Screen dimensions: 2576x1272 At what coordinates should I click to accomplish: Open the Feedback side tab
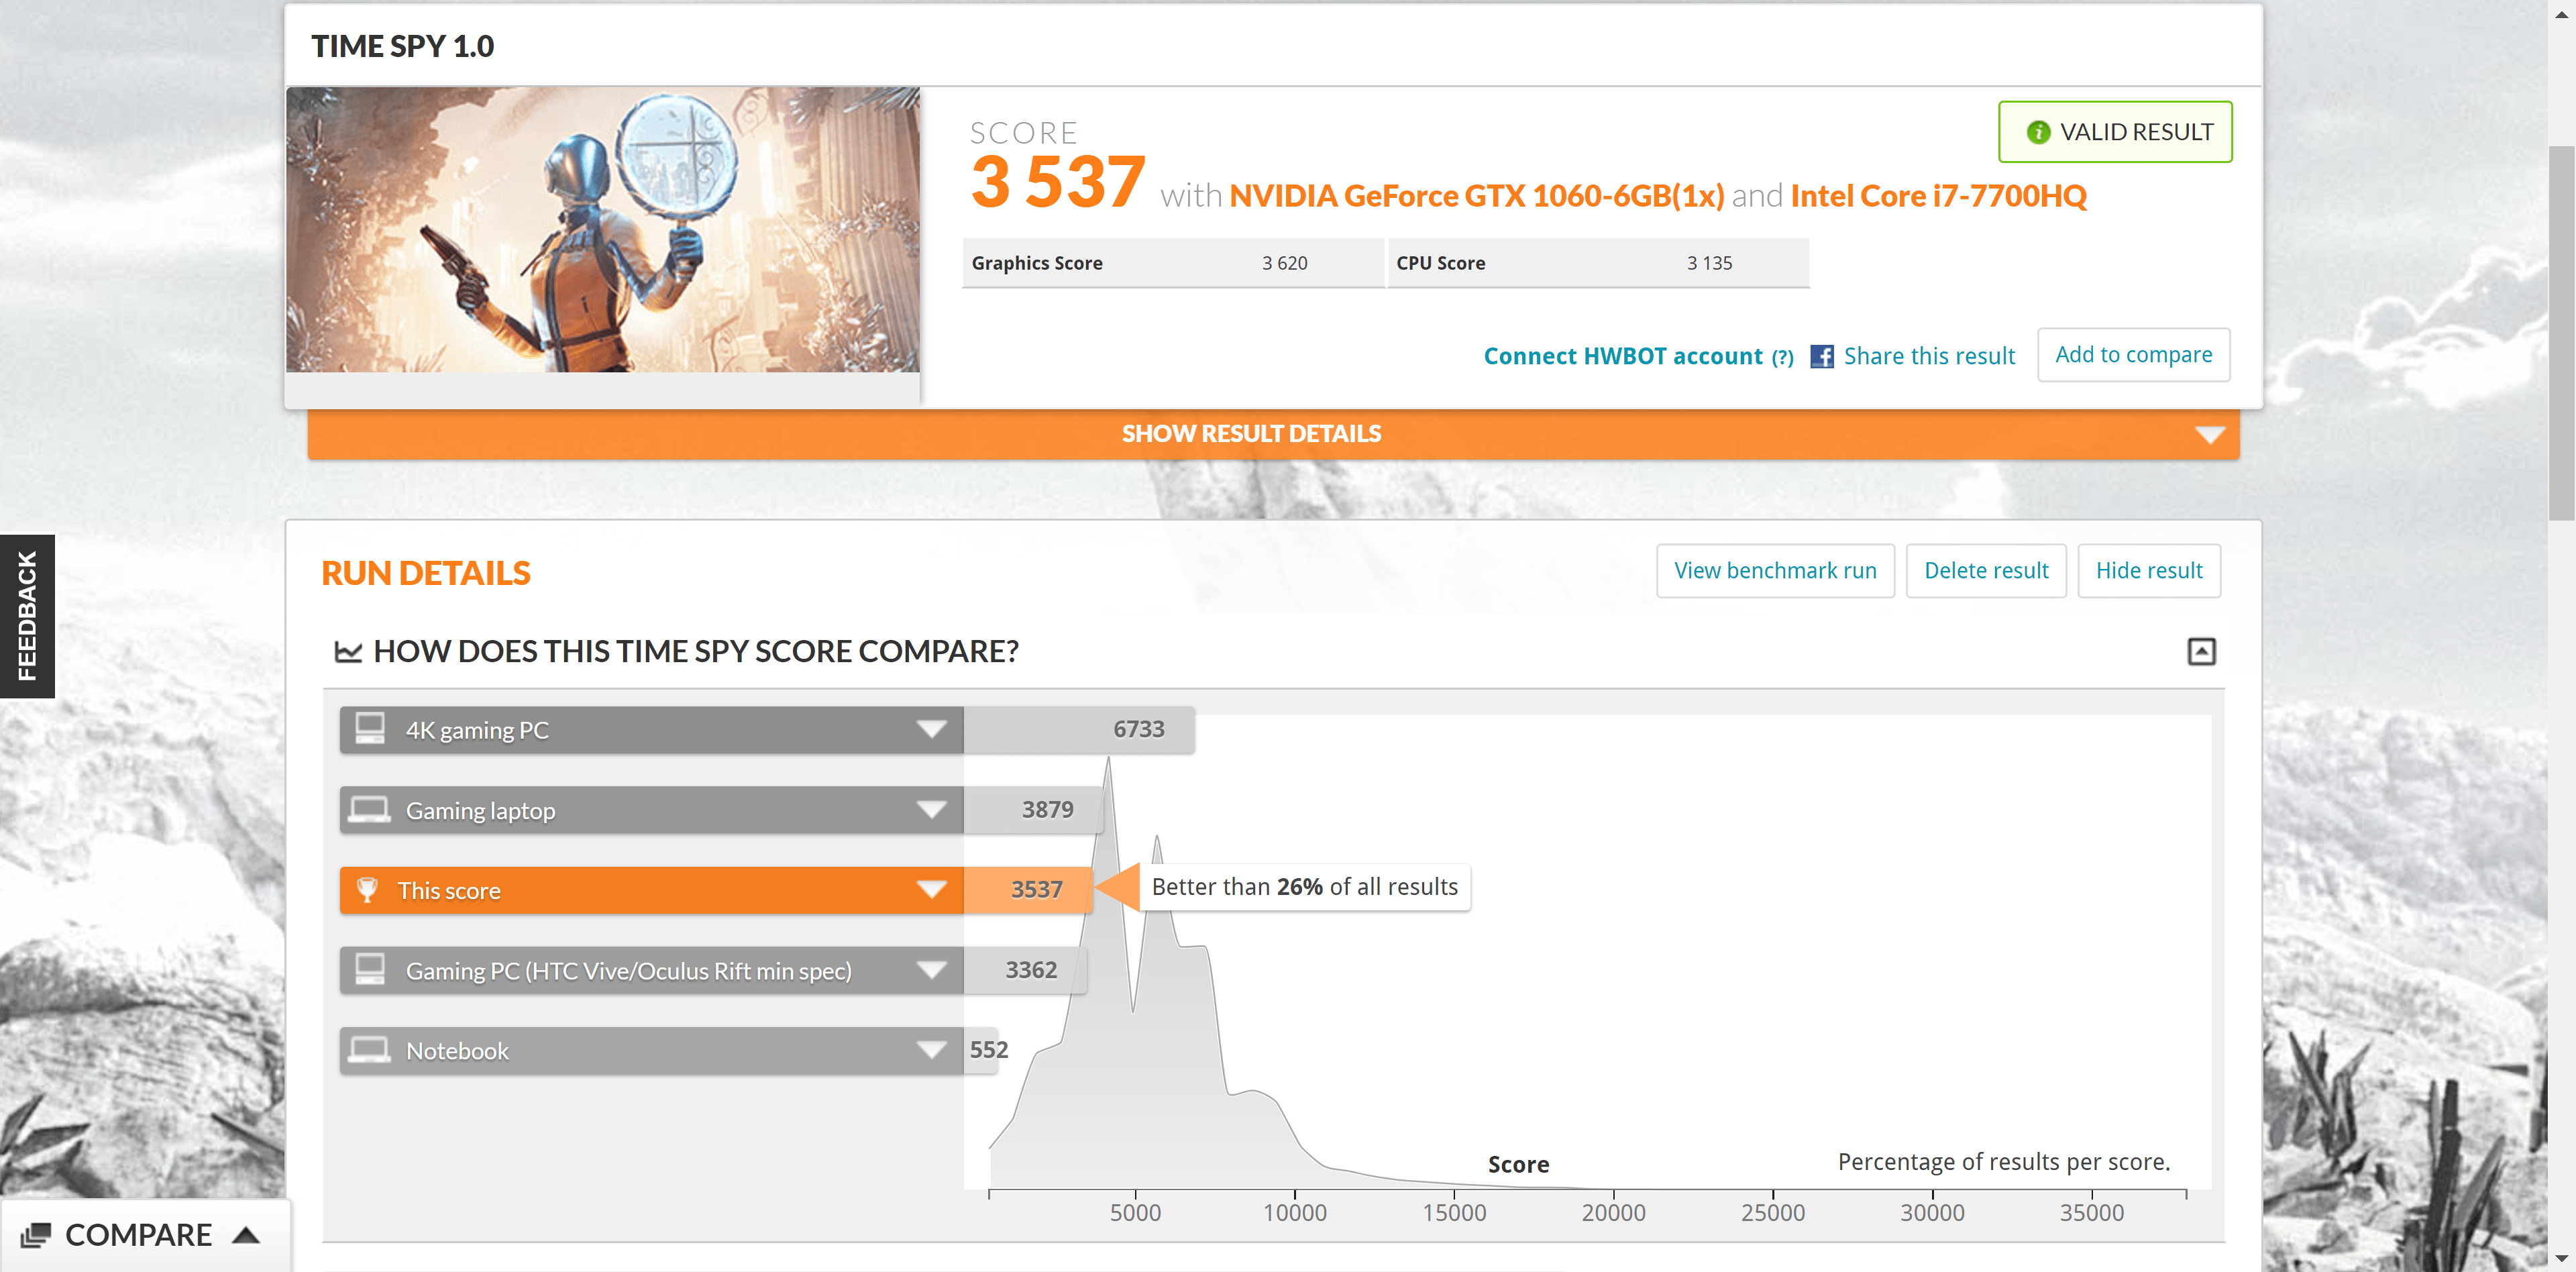pyautogui.click(x=27, y=615)
